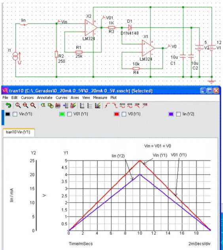Tick the V0 (Y1) curve checkbox

[124, 114]
